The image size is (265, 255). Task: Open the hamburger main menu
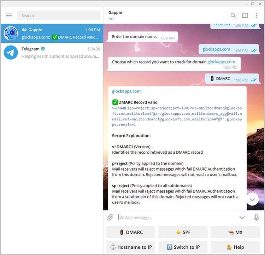pos(9,16)
